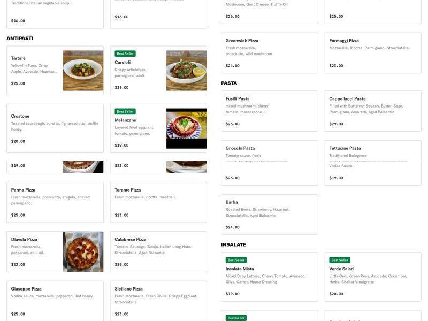The width and height of the screenshot is (428, 321).
Task: Click the Best Seller badge on Verde Salad
Action: click(x=340, y=260)
